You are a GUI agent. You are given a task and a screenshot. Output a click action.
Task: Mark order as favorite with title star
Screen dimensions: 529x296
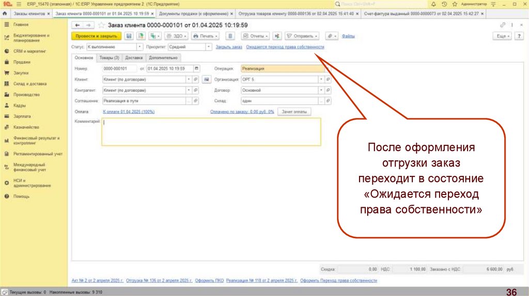tap(102, 25)
